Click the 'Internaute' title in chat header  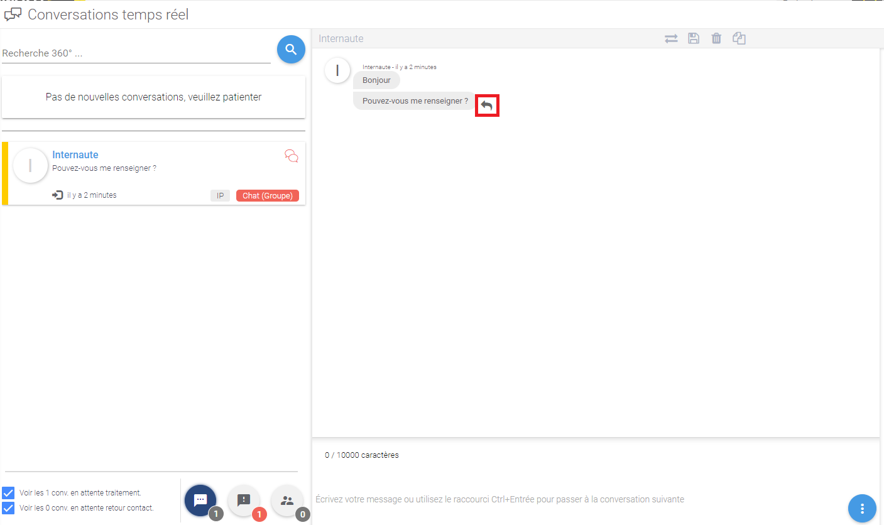341,39
